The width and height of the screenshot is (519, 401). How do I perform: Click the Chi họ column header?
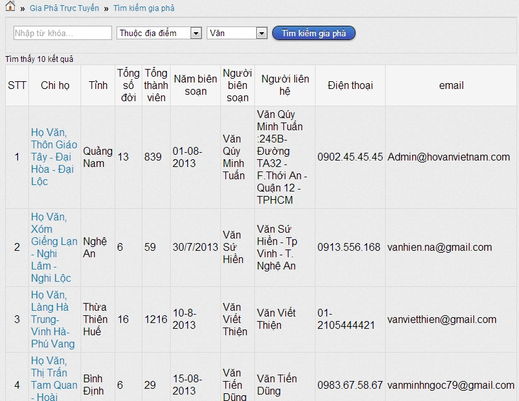[55, 85]
